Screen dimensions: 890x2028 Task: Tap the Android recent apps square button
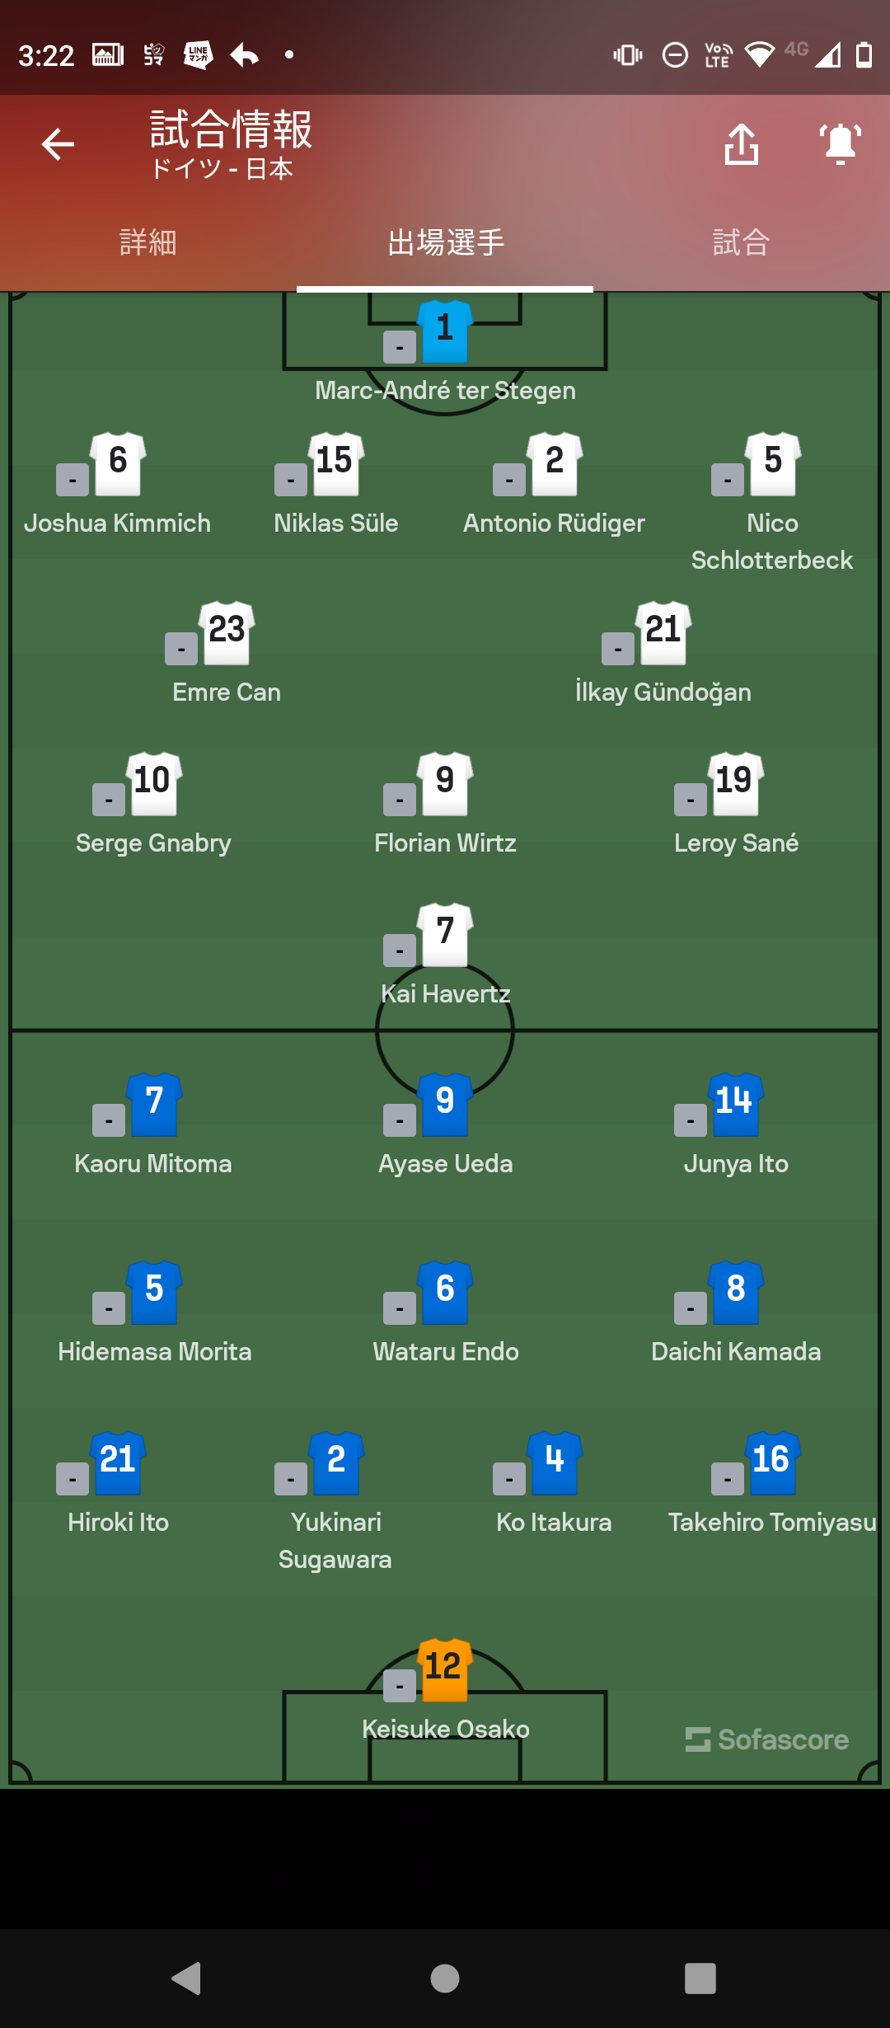[x=700, y=1979]
